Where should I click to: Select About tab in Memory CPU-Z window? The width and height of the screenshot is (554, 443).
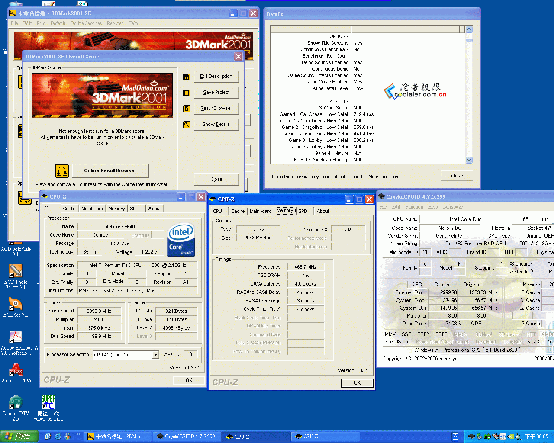[x=323, y=211]
